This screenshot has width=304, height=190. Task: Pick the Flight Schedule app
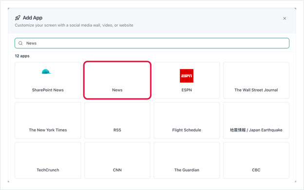click(x=187, y=120)
